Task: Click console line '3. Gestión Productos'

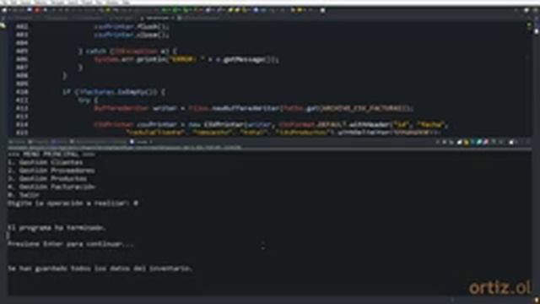Action: tap(47, 179)
